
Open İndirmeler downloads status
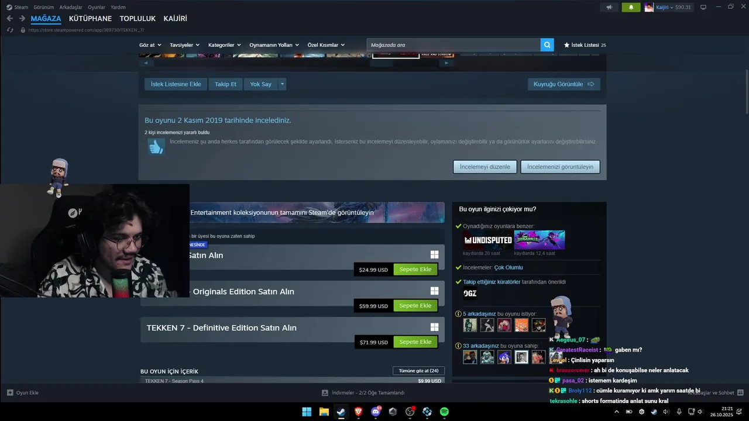pos(363,393)
